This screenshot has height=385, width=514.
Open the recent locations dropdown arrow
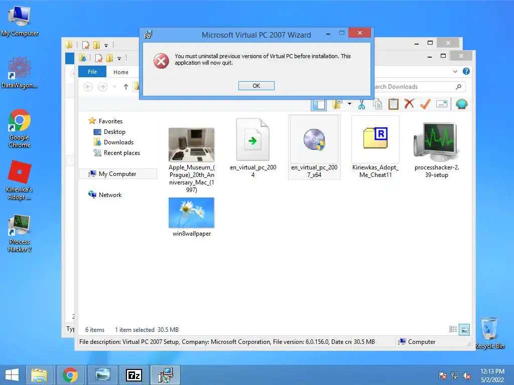coord(114,87)
